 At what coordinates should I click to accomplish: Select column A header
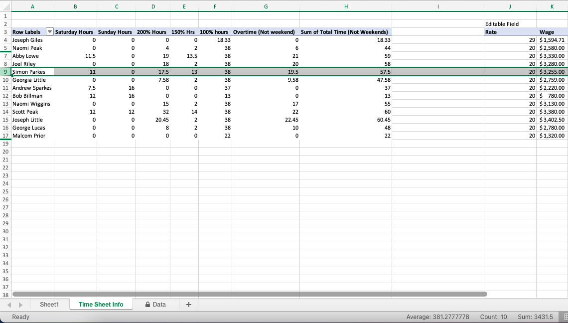click(32, 6)
